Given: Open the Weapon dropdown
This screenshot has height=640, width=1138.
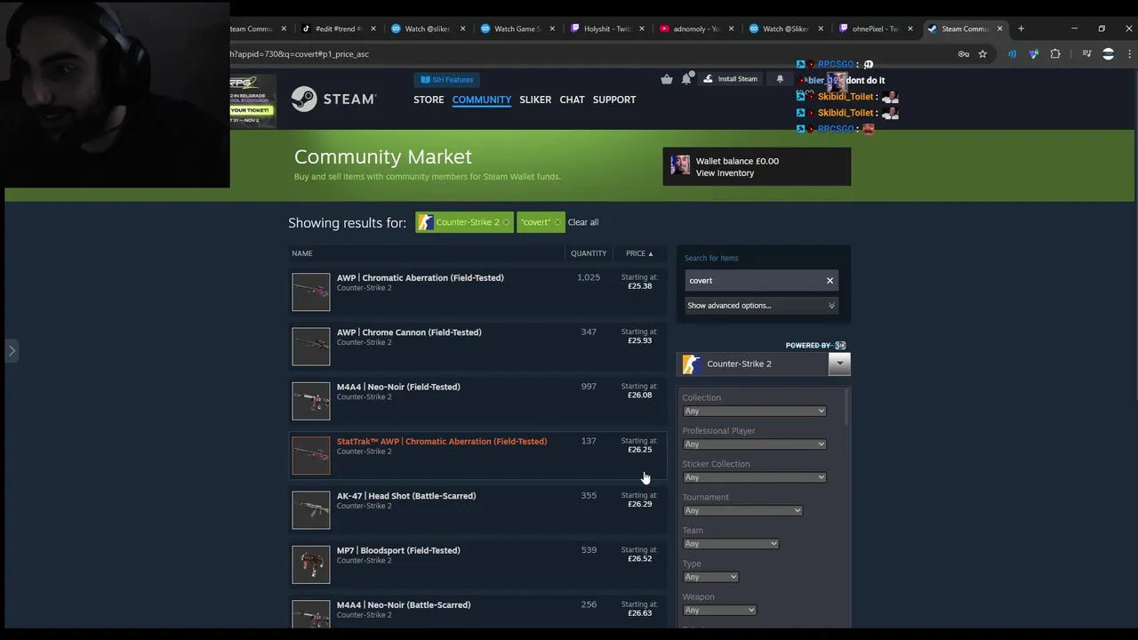Looking at the screenshot, I should tap(719, 610).
